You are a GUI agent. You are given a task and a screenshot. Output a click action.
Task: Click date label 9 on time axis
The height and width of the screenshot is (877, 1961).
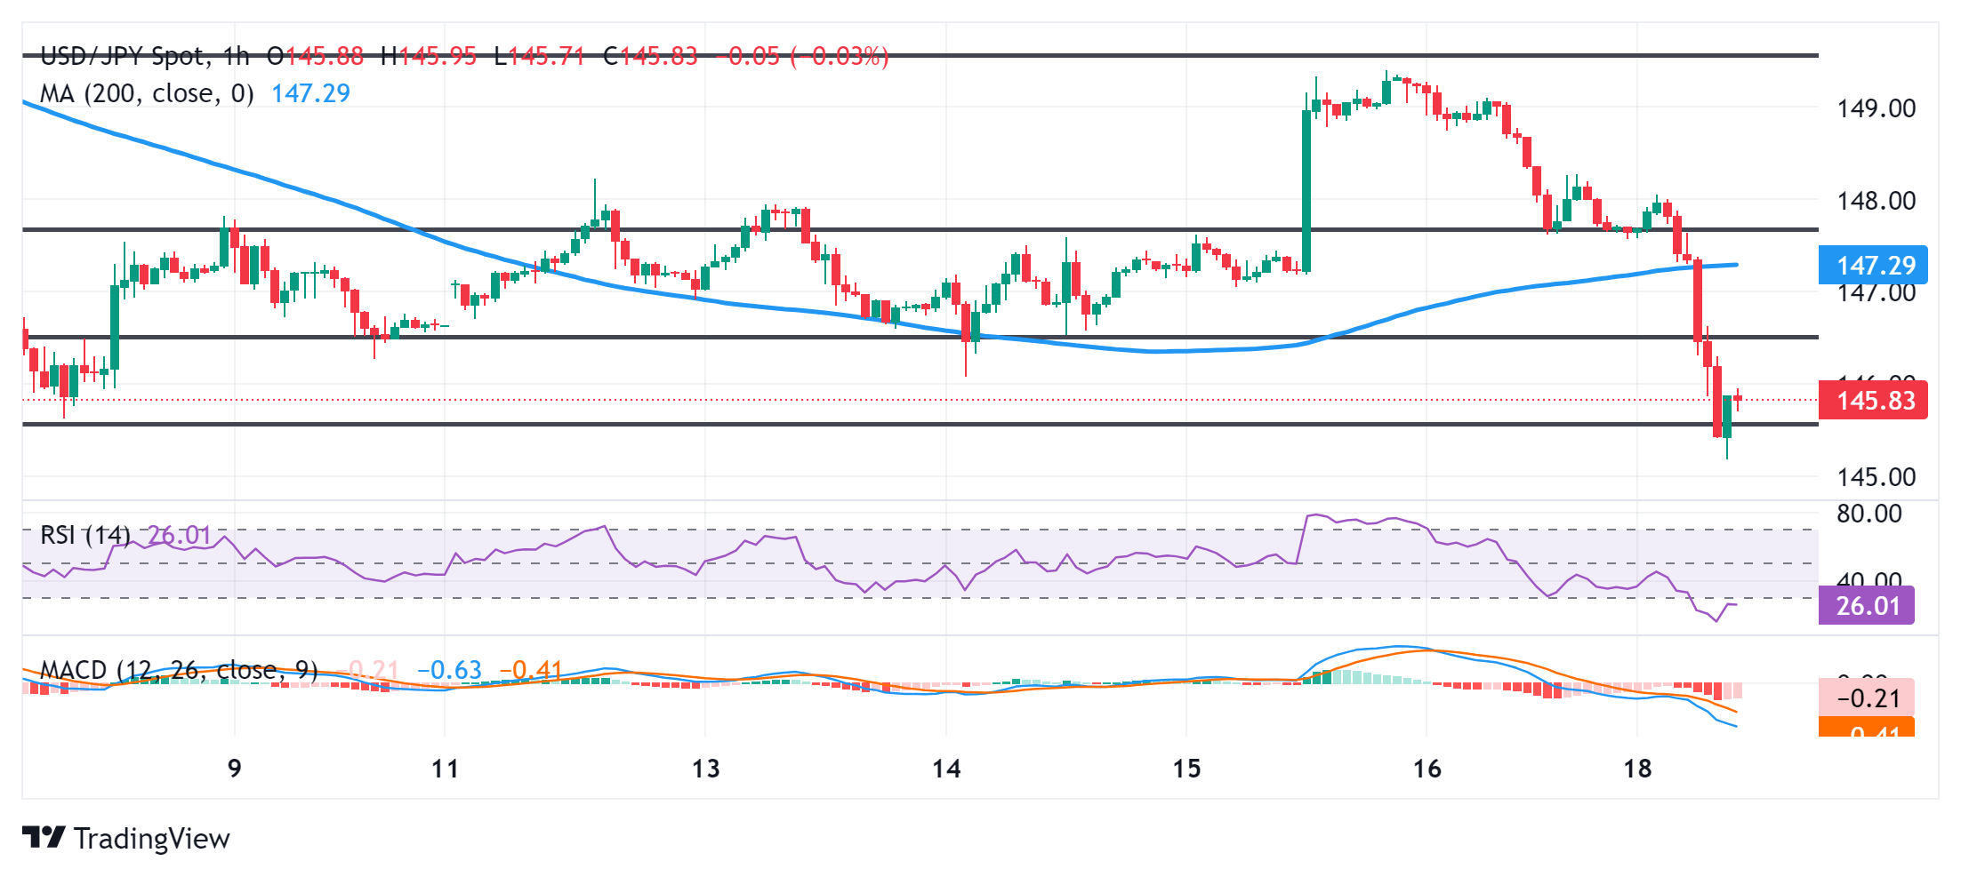tap(235, 769)
